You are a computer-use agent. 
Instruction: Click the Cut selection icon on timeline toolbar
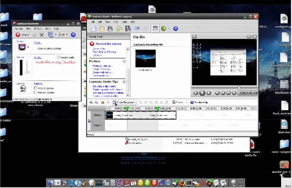tap(103, 102)
